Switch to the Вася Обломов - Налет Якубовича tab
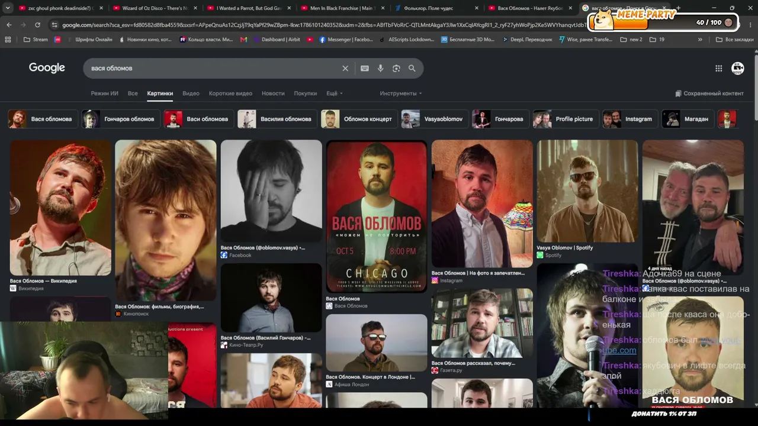 coord(531,8)
